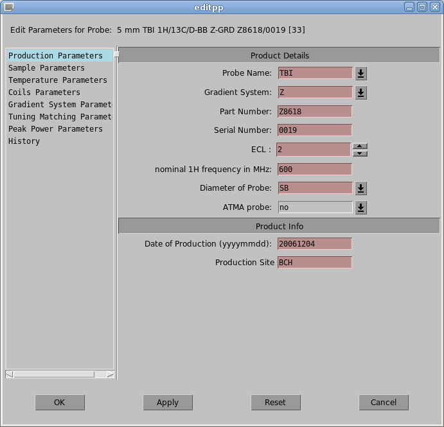Decrease ECL value with down arrow
Viewport: 444px width, 427px height.
click(360, 153)
